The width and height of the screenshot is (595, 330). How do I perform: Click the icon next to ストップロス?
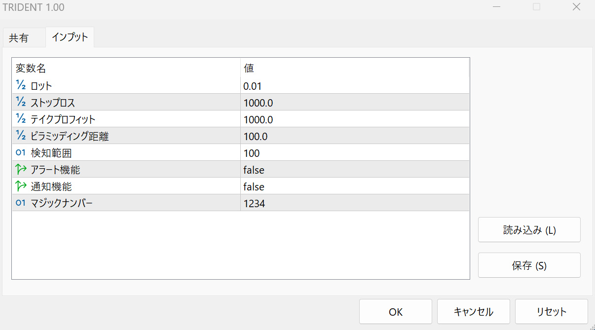21,103
